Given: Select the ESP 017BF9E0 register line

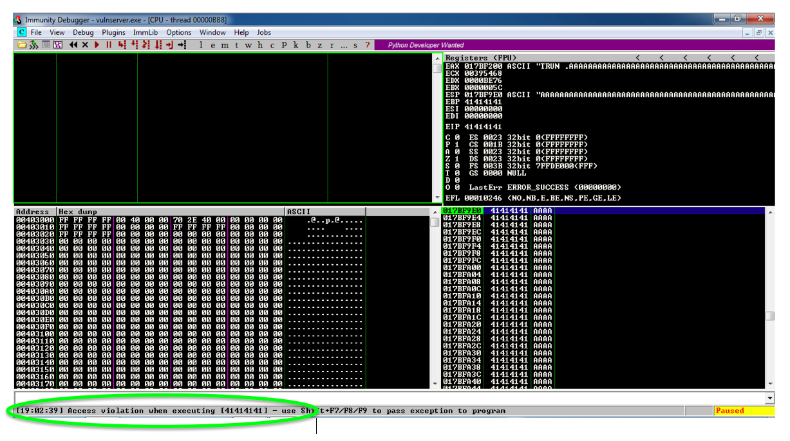Looking at the screenshot, I should [x=610, y=94].
